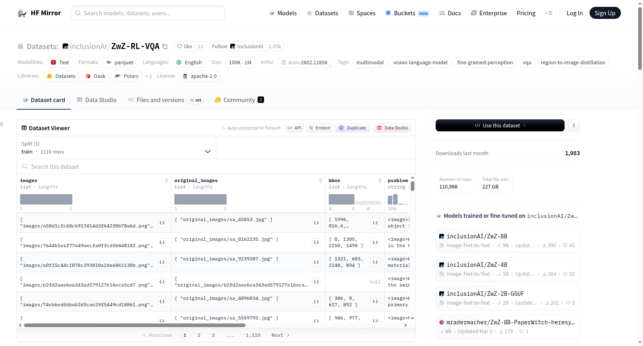Open the Auto-converted link
The width and height of the screenshot is (643, 346).
[243, 128]
